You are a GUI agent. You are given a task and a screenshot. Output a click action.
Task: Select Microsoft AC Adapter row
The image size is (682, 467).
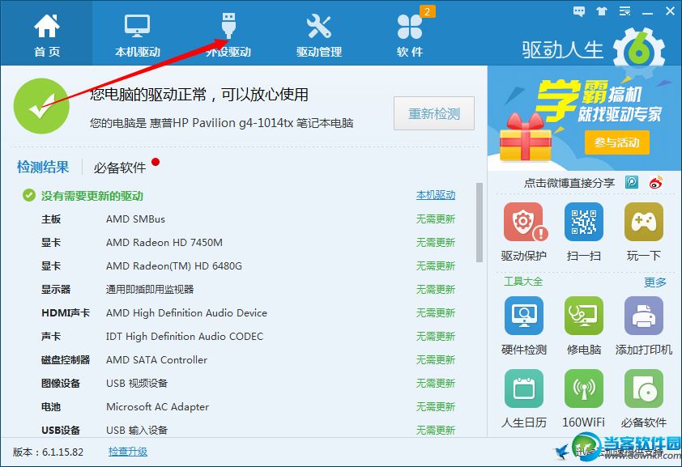248,406
